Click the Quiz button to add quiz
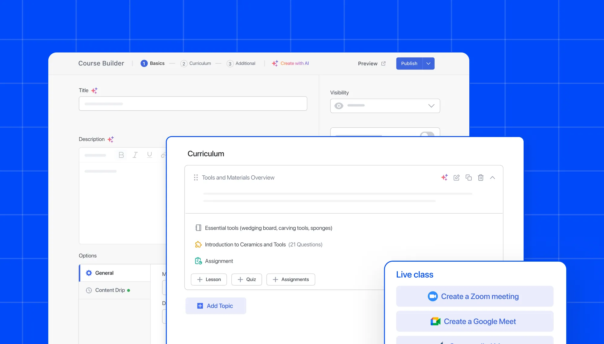 tap(246, 279)
